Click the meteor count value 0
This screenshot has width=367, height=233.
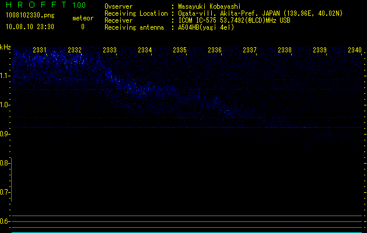[83, 27]
